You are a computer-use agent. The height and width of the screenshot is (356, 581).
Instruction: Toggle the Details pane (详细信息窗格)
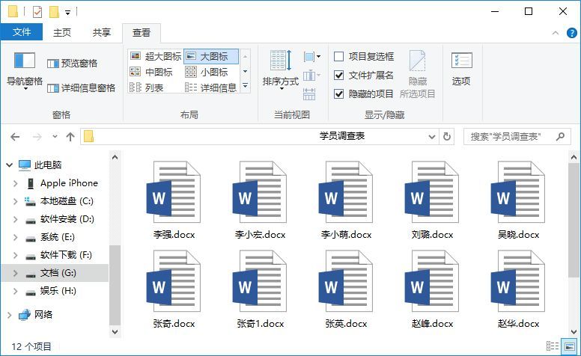pyautogui.click(x=81, y=88)
